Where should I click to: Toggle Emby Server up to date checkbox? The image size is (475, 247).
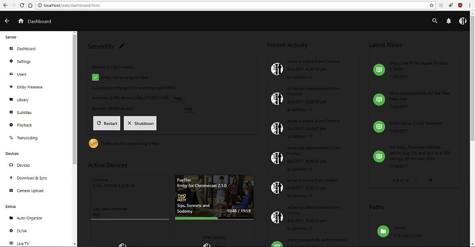point(96,77)
